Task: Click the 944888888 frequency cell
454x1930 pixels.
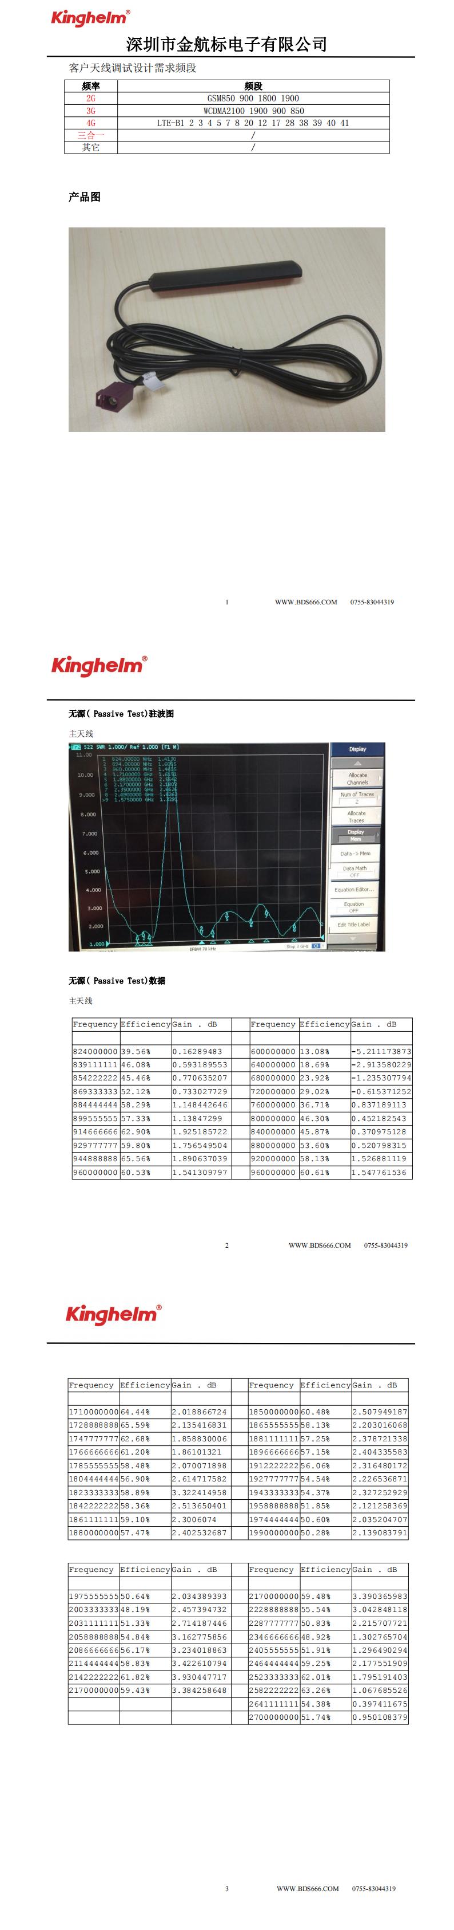Action: 95,1158
